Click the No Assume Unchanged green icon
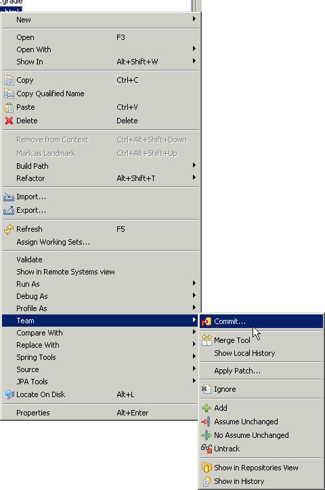Screen dimensions: 325x490 pos(207,435)
